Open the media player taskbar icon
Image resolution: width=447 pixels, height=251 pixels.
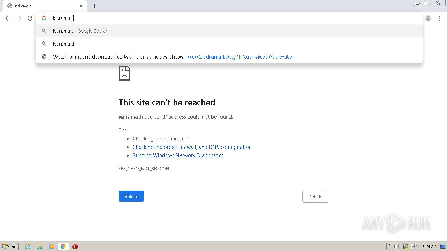click(x=51, y=246)
